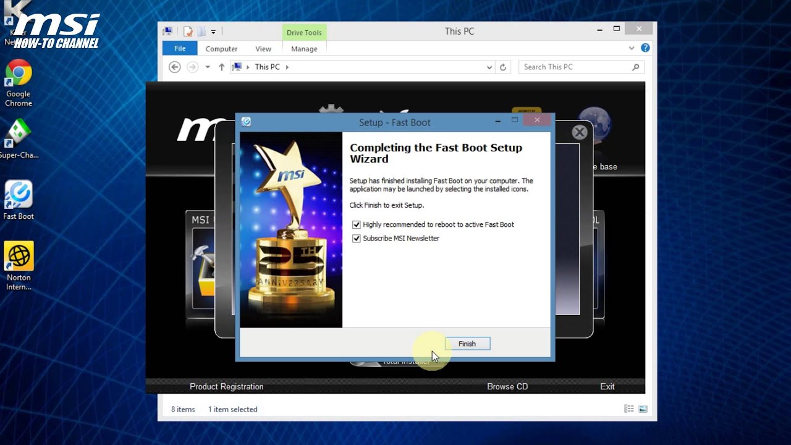Viewport: 791px width, 445px height.
Task: Open Super-Charger desktop shortcut
Action: click(19, 139)
